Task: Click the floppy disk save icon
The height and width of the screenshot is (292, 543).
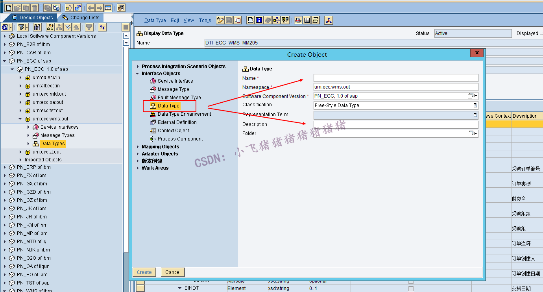Action: (229, 20)
